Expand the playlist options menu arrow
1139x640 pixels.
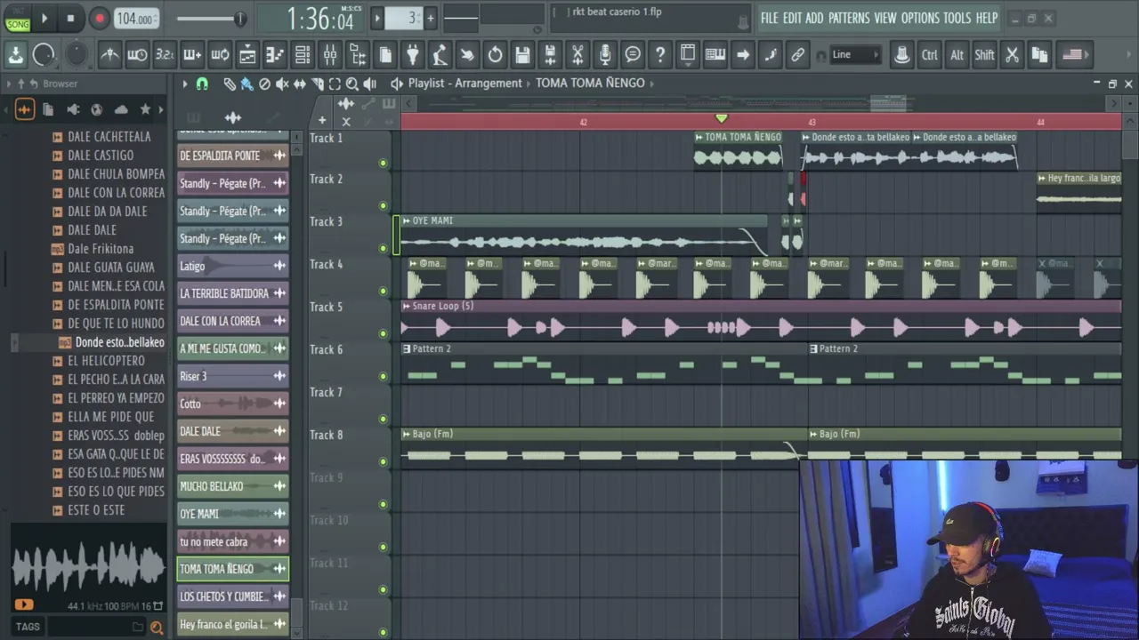click(x=185, y=84)
